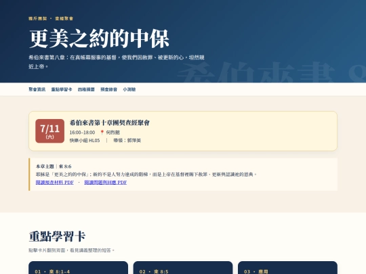Click the time text 16:00–18:00

(82, 133)
